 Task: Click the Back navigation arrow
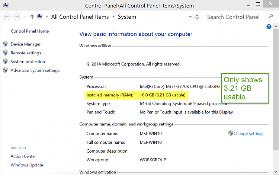coord(7,16)
